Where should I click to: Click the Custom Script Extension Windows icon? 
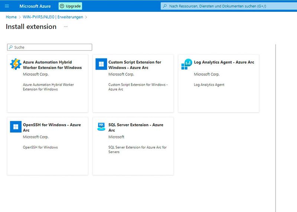coord(101,64)
